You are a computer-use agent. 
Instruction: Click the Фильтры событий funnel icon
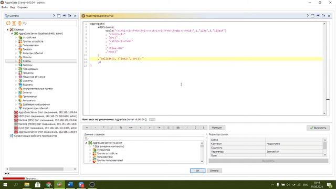20,53
